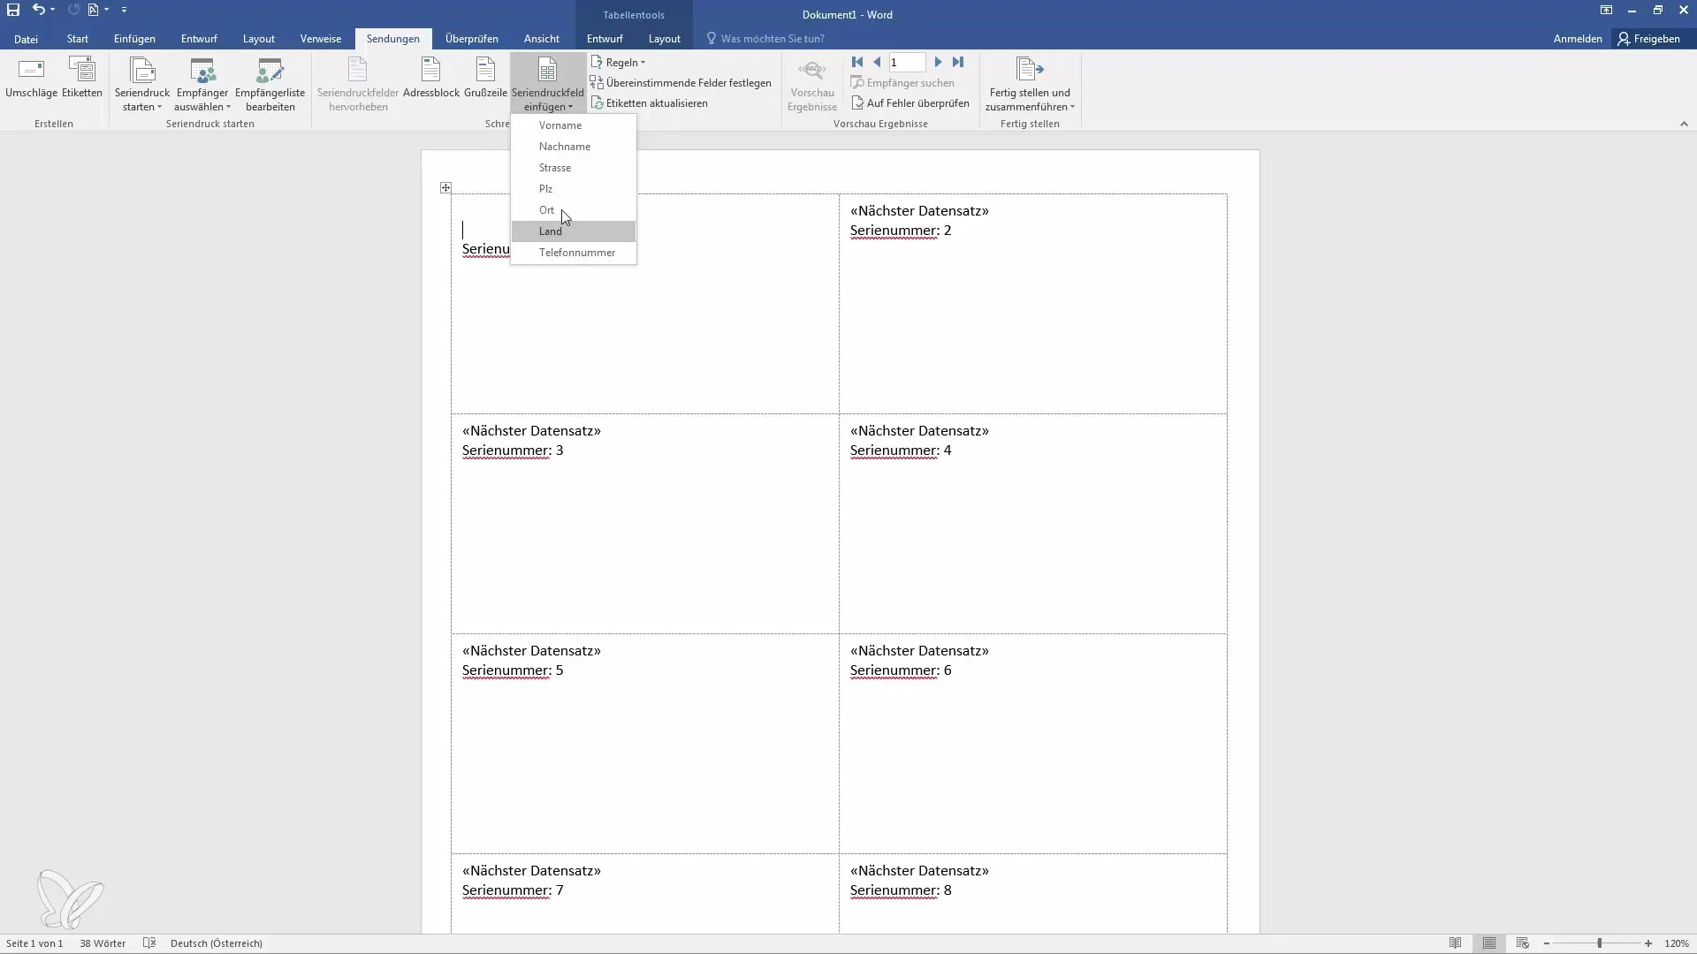Open the Etiketten labels tool
The height and width of the screenshot is (954, 1697).
(x=82, y=78)
